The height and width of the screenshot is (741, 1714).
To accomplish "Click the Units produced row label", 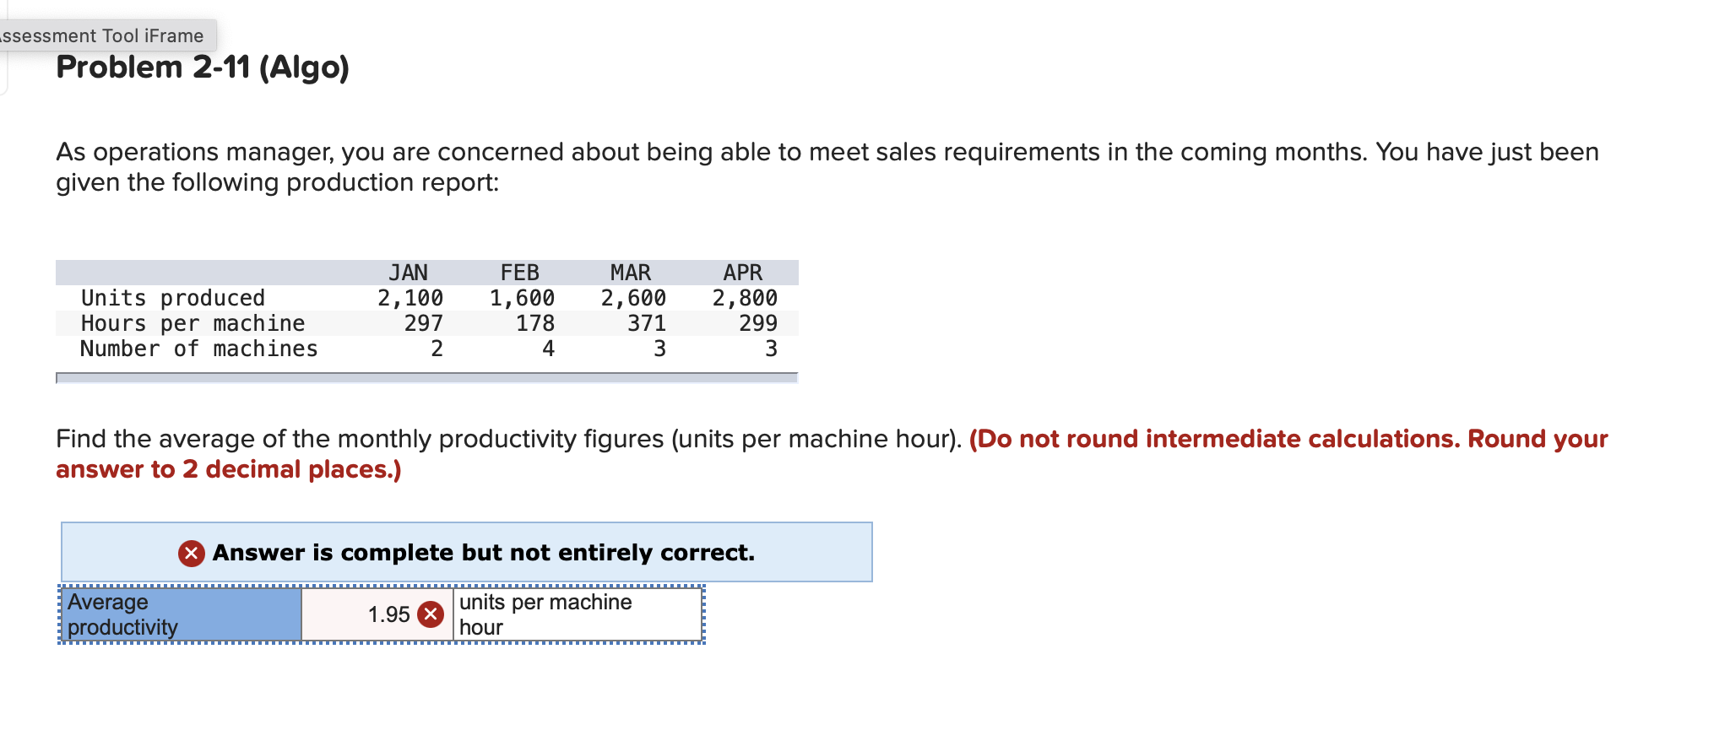I will point(173,297).
